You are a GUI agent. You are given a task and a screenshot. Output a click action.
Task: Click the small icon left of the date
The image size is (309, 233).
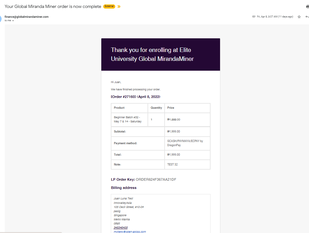pos(254,16)
